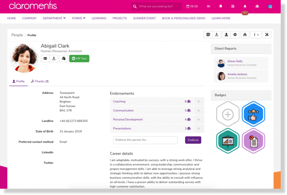This screenshot has height=195, width=287.
Task: Open the quick links chain icon
Action: (209, 6)
